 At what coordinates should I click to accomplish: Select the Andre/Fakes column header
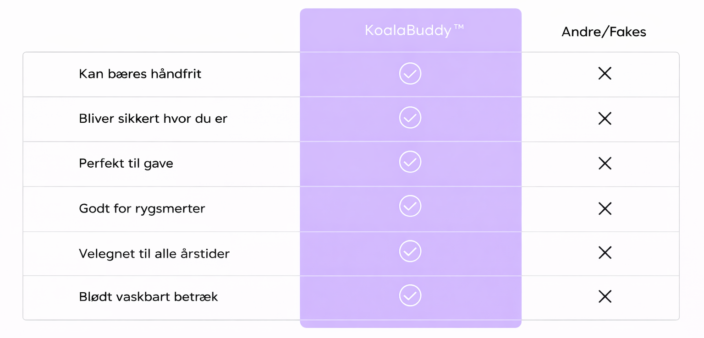tap(604, 32)
